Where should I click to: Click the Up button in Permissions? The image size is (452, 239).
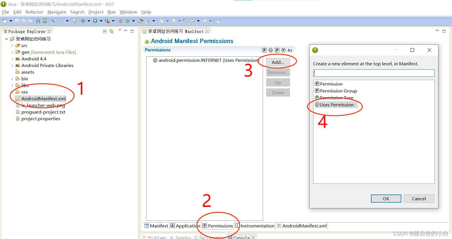pyautogui.click(x=278, y=82)
